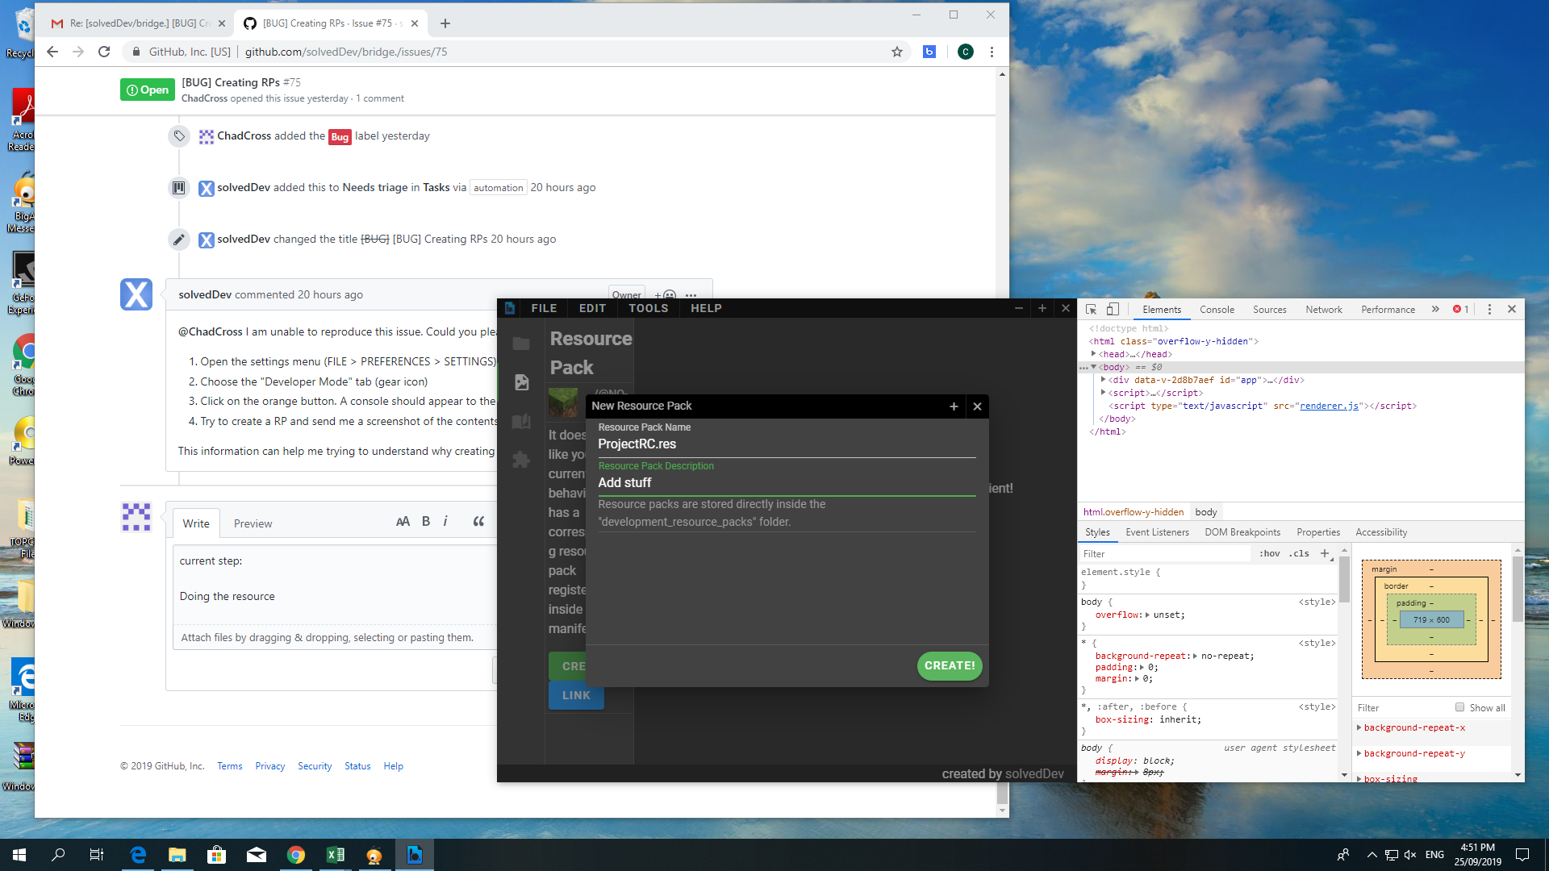
Task: Toggle class editing with .cls in Styles panel
Action: (x=1299, y=553)
